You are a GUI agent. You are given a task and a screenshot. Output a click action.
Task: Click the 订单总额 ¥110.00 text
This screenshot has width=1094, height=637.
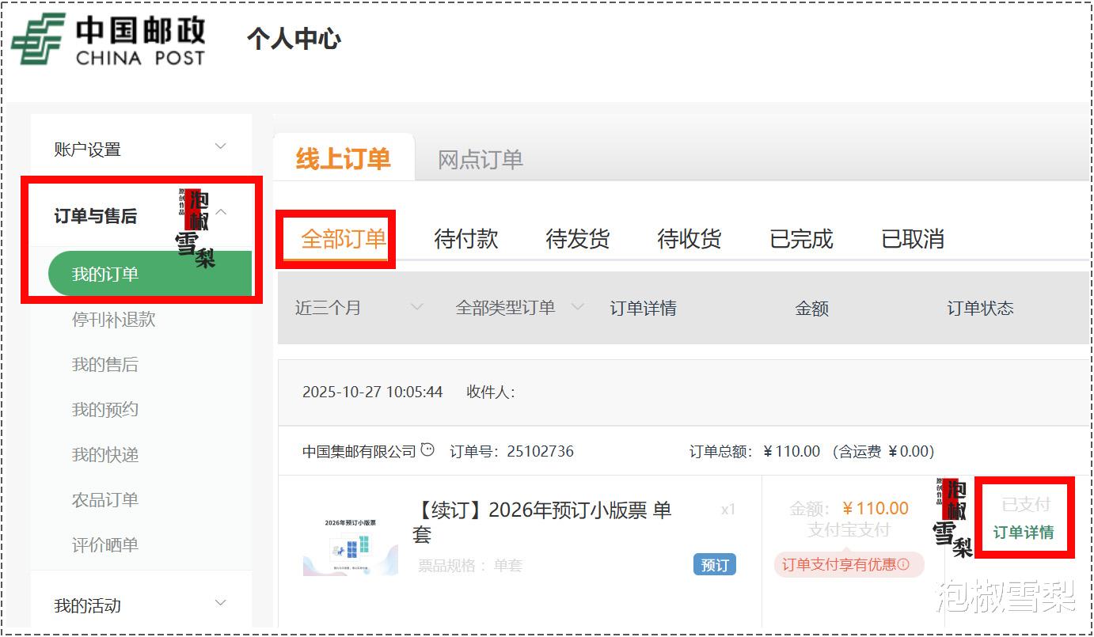coord(754,451)
